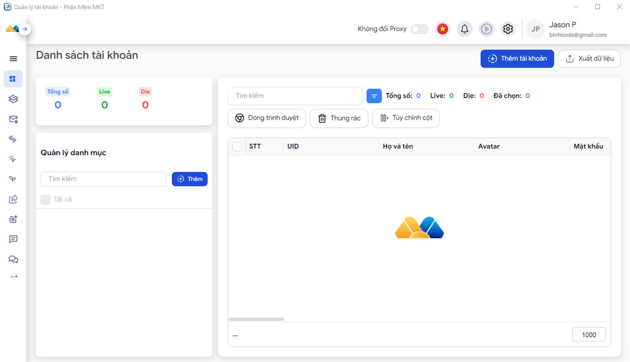Click the 1000 page size field
This screenshot has width=630, height=362.
[x=589, y=335]
